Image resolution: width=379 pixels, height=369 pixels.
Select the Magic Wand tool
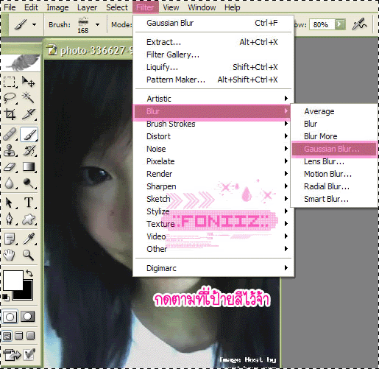click(x=29, y=98)
